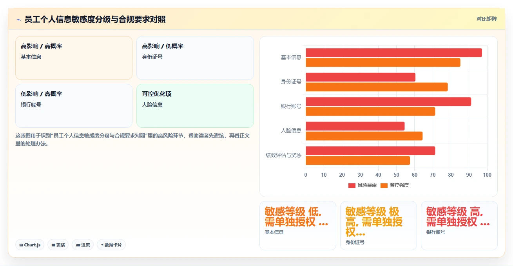Image resolution: width=513 pixels, height=266 pixels.
Task: Click the 人脸信息 axis label in chart
Action: tap(291, 130)
